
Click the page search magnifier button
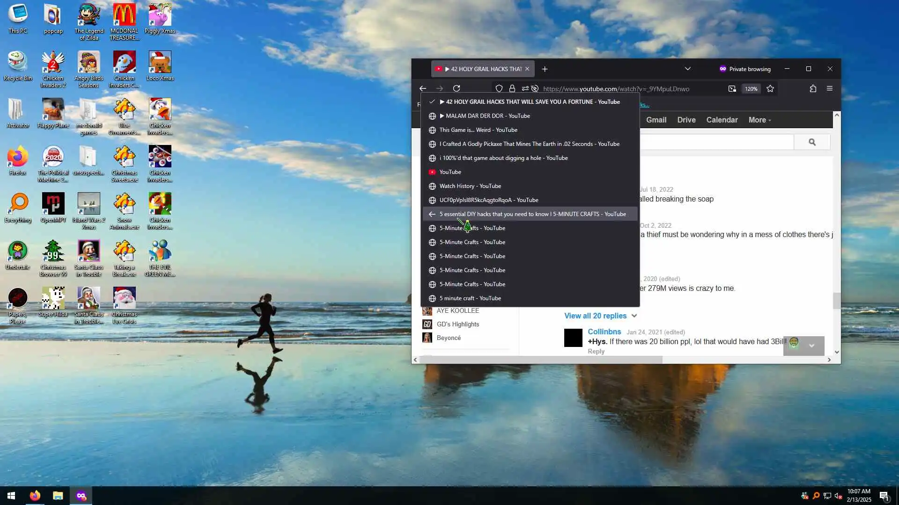pos(812,142)
